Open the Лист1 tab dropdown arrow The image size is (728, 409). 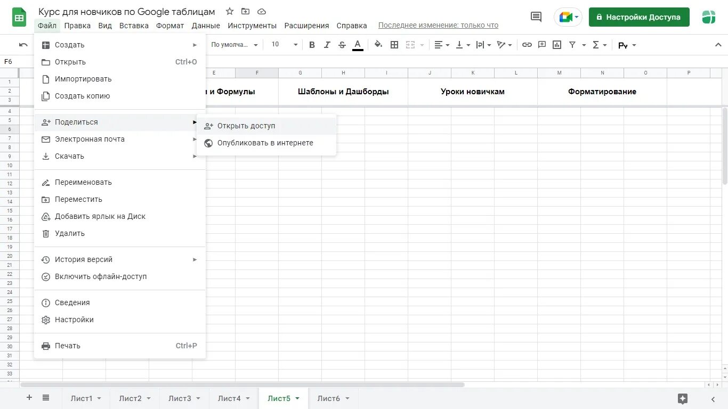[99, 398]
